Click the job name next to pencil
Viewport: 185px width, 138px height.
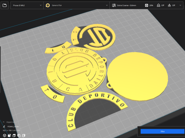pyautogui.click(x=13, y=127)
